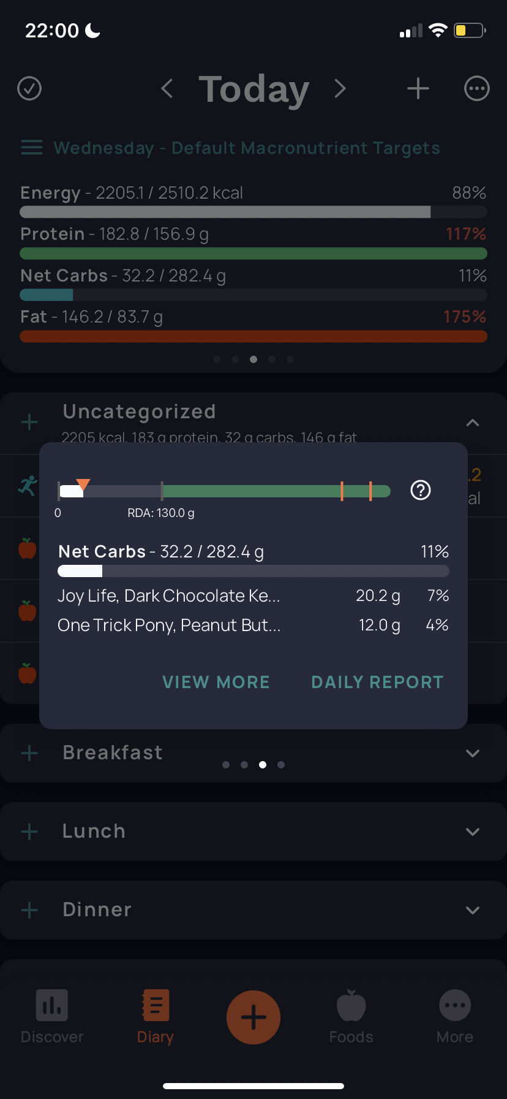Tap the orange add food button

[x=254, y=1017]
